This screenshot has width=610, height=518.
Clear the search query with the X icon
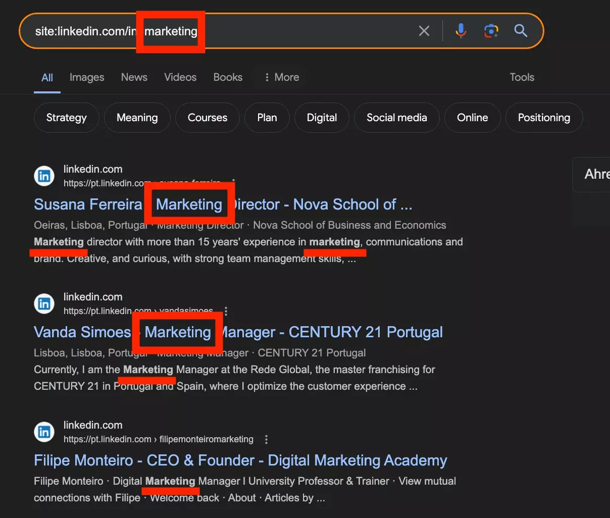click(x=424, y=31)
